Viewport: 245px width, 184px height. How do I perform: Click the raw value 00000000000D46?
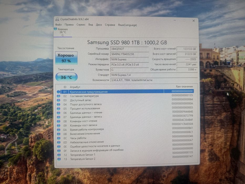pos(183,136)
